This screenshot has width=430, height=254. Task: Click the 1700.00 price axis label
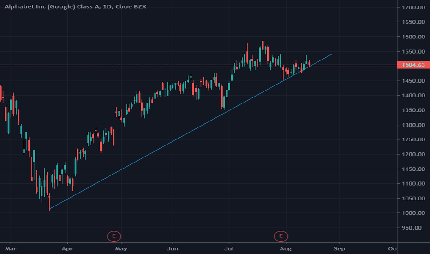[x=413, y=7]
